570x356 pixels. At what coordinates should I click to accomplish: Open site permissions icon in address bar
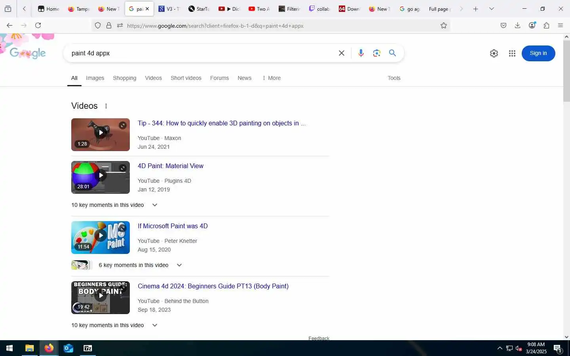(x=120, y=26)
